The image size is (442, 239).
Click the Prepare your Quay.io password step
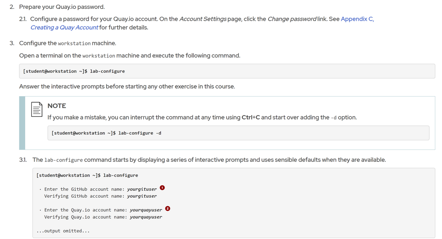coord(61,7)
